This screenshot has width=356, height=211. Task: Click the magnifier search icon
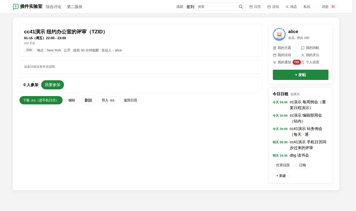[x=241, y=7]
